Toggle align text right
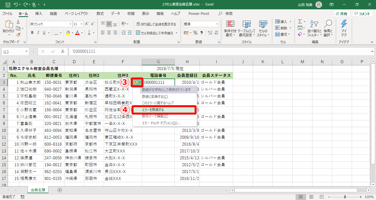 [116, 33]
